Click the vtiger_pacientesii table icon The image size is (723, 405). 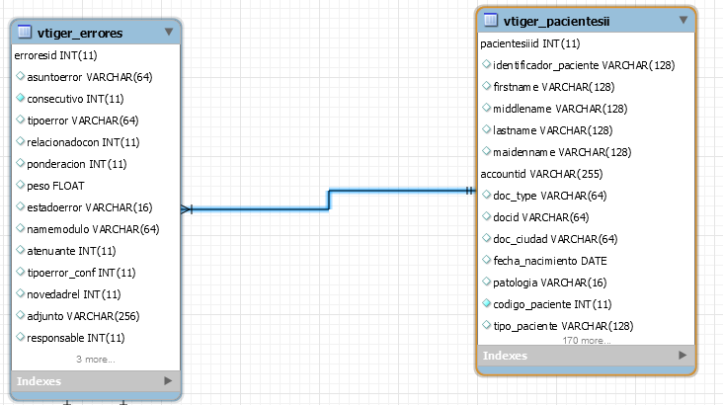[x=491, y=20]
